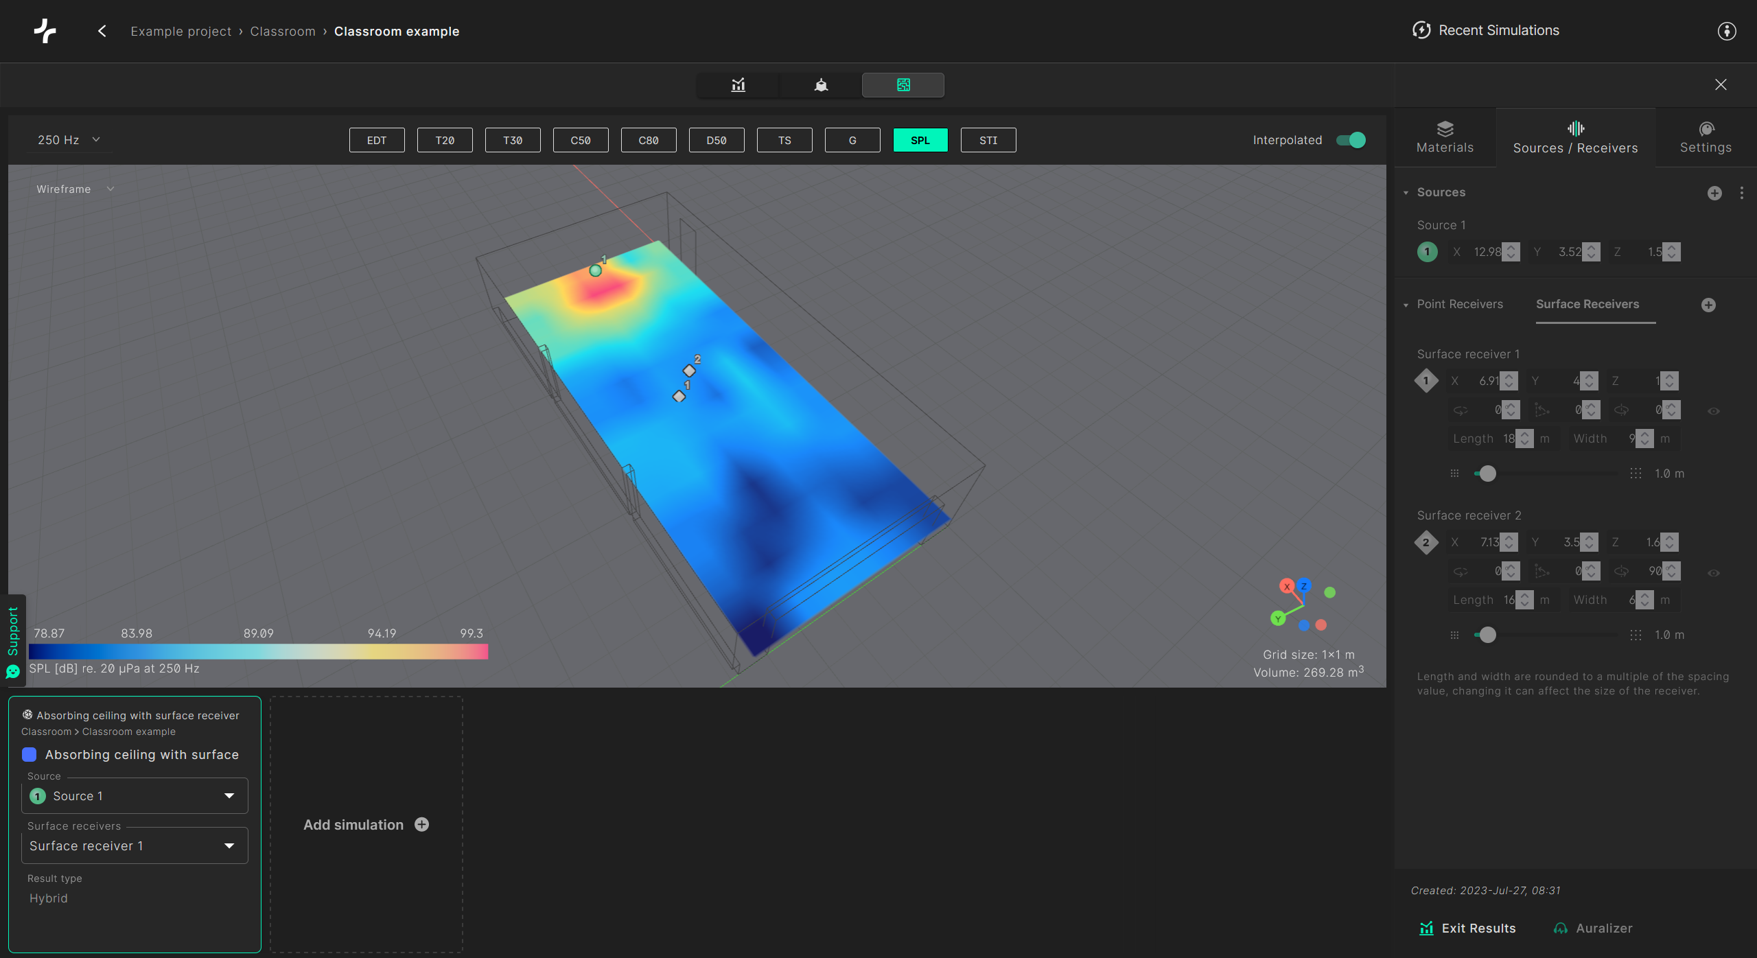Switch to Point Receivers tab
1757x958 pixels.
click(1460, 304)
